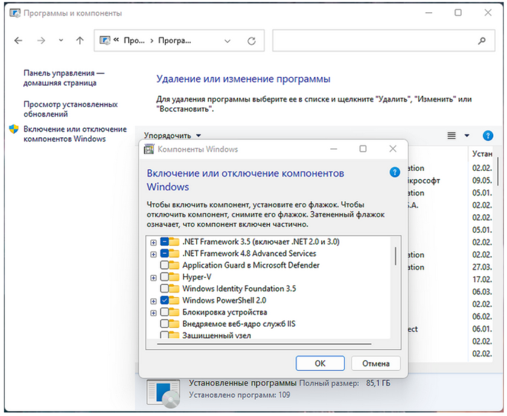
Task: Check Windows Identity Foundation 3.5 box
Action: point(164,289)
